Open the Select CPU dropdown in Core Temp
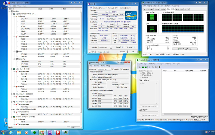The height and width of the screenshot is (135, 215). [105, 69]
